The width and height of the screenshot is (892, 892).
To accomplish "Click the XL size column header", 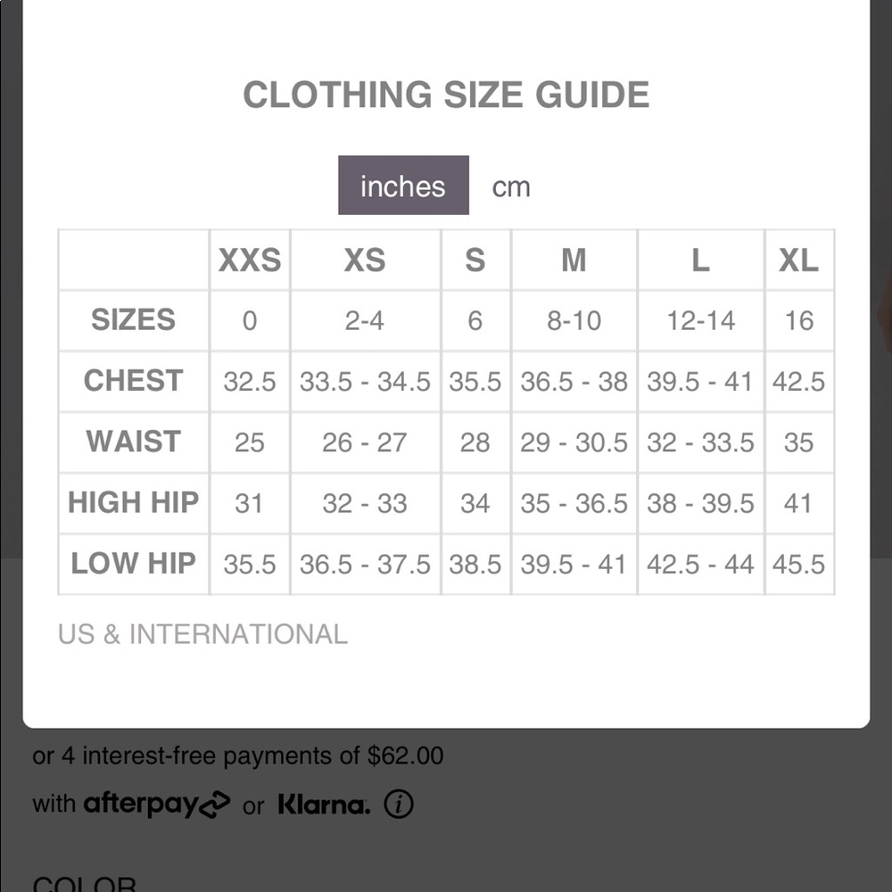I will (x=798, y=260).
